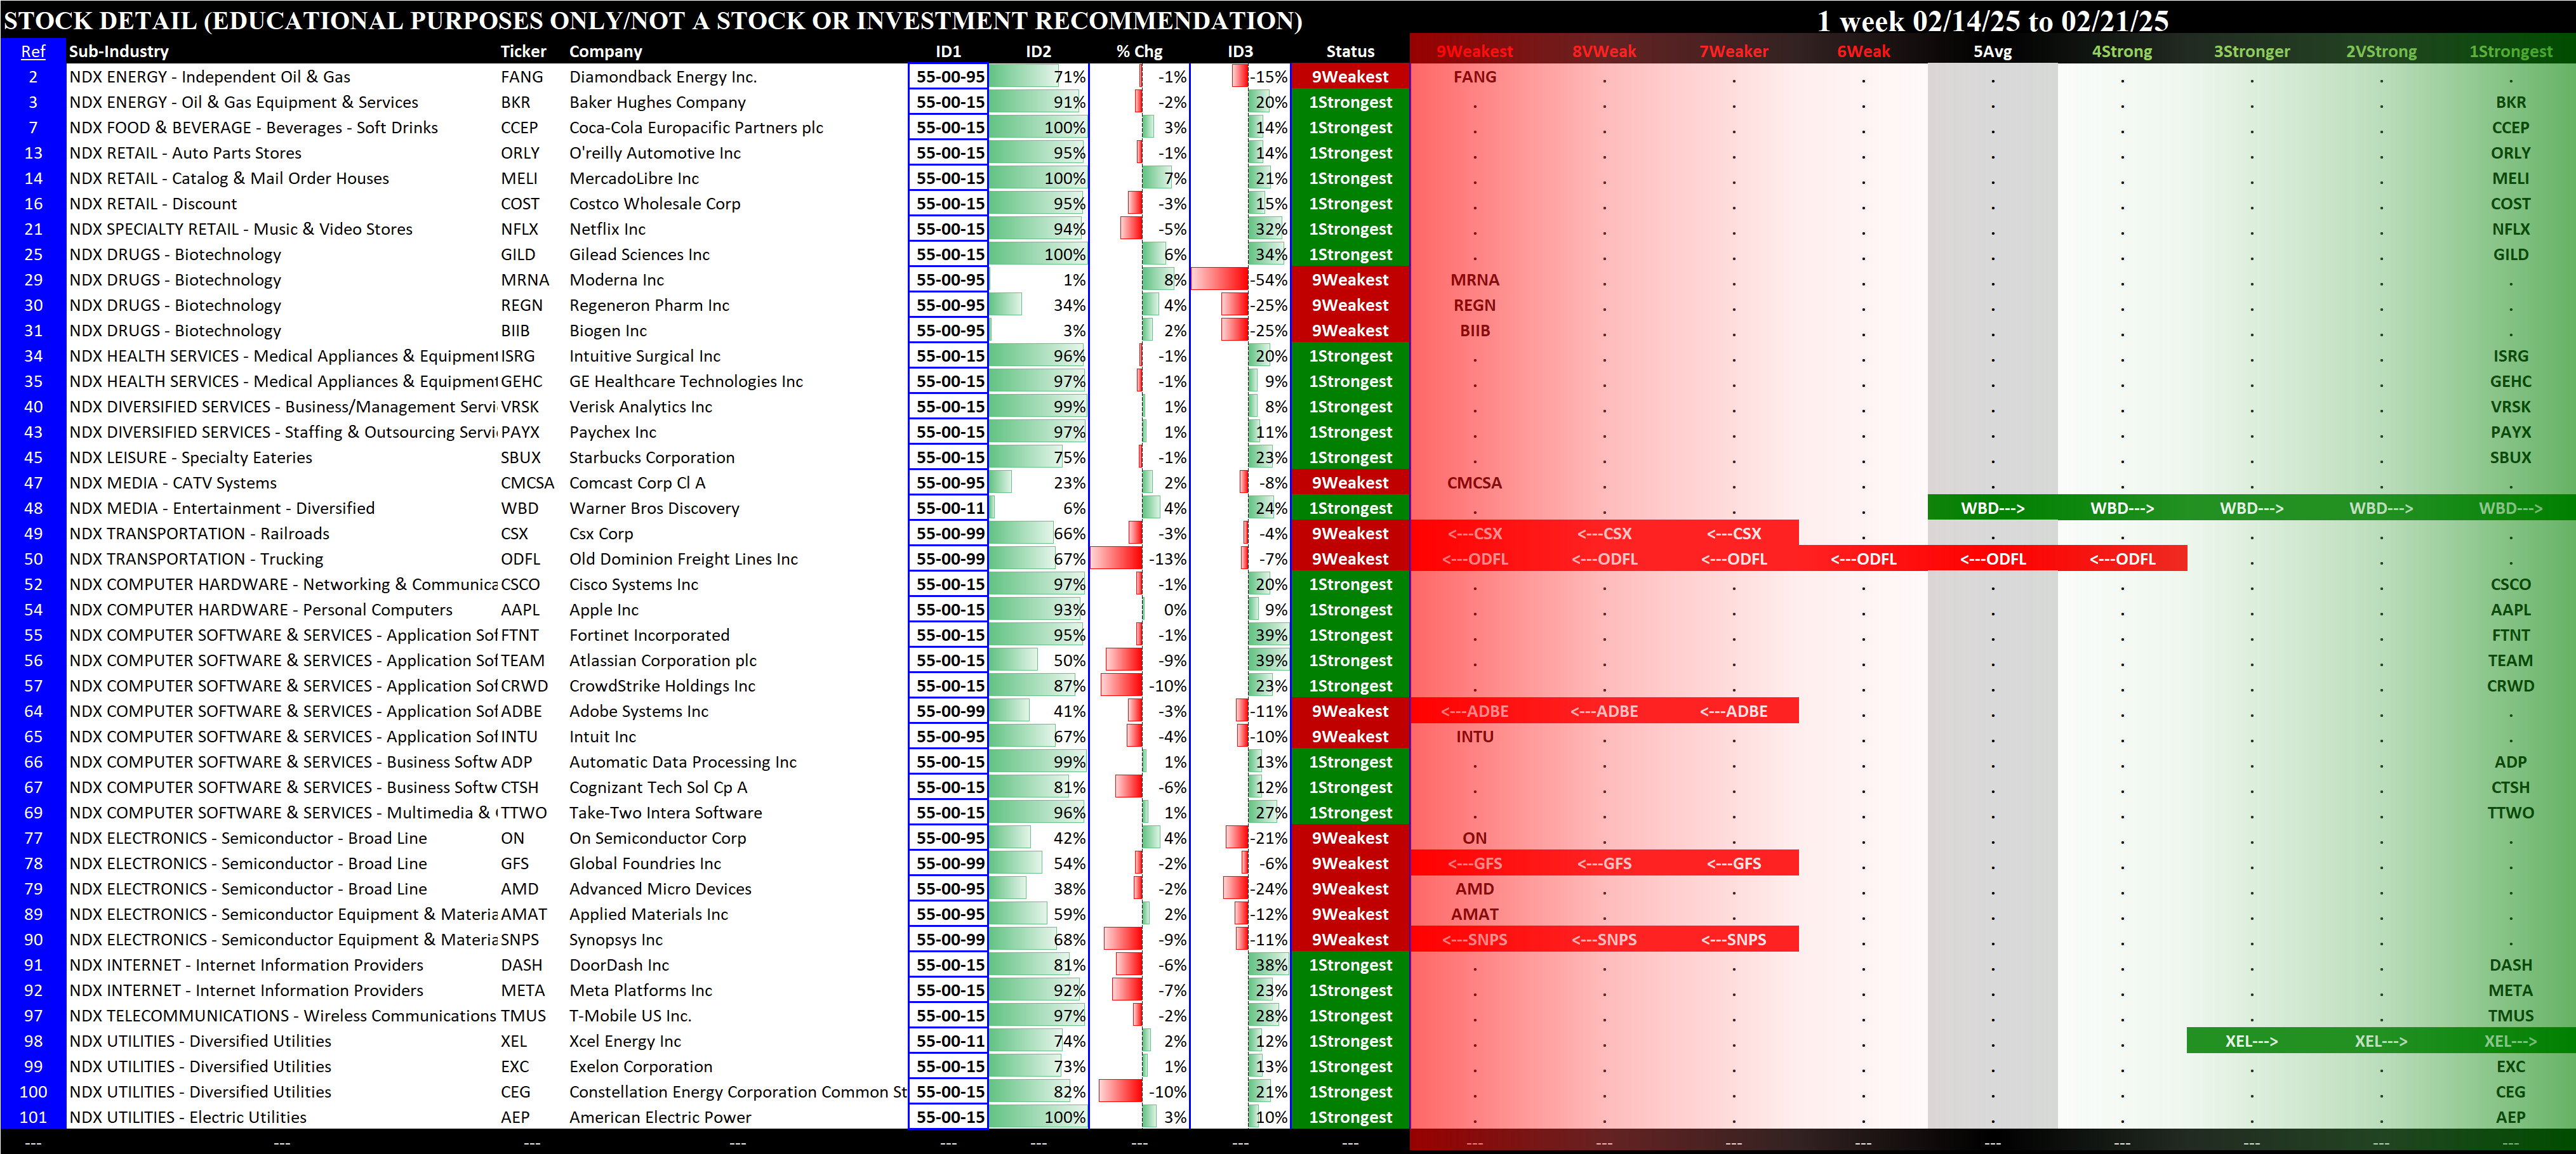Click the 100% ID2 bar for MercadoLibre
This screenshot has width=2576, height=1154.
click(x=1038, y=179)
